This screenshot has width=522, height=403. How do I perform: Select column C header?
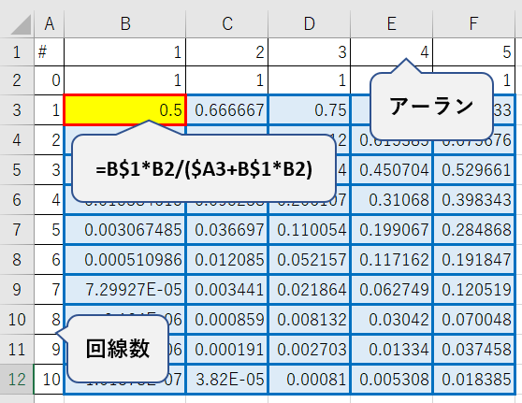226,24
